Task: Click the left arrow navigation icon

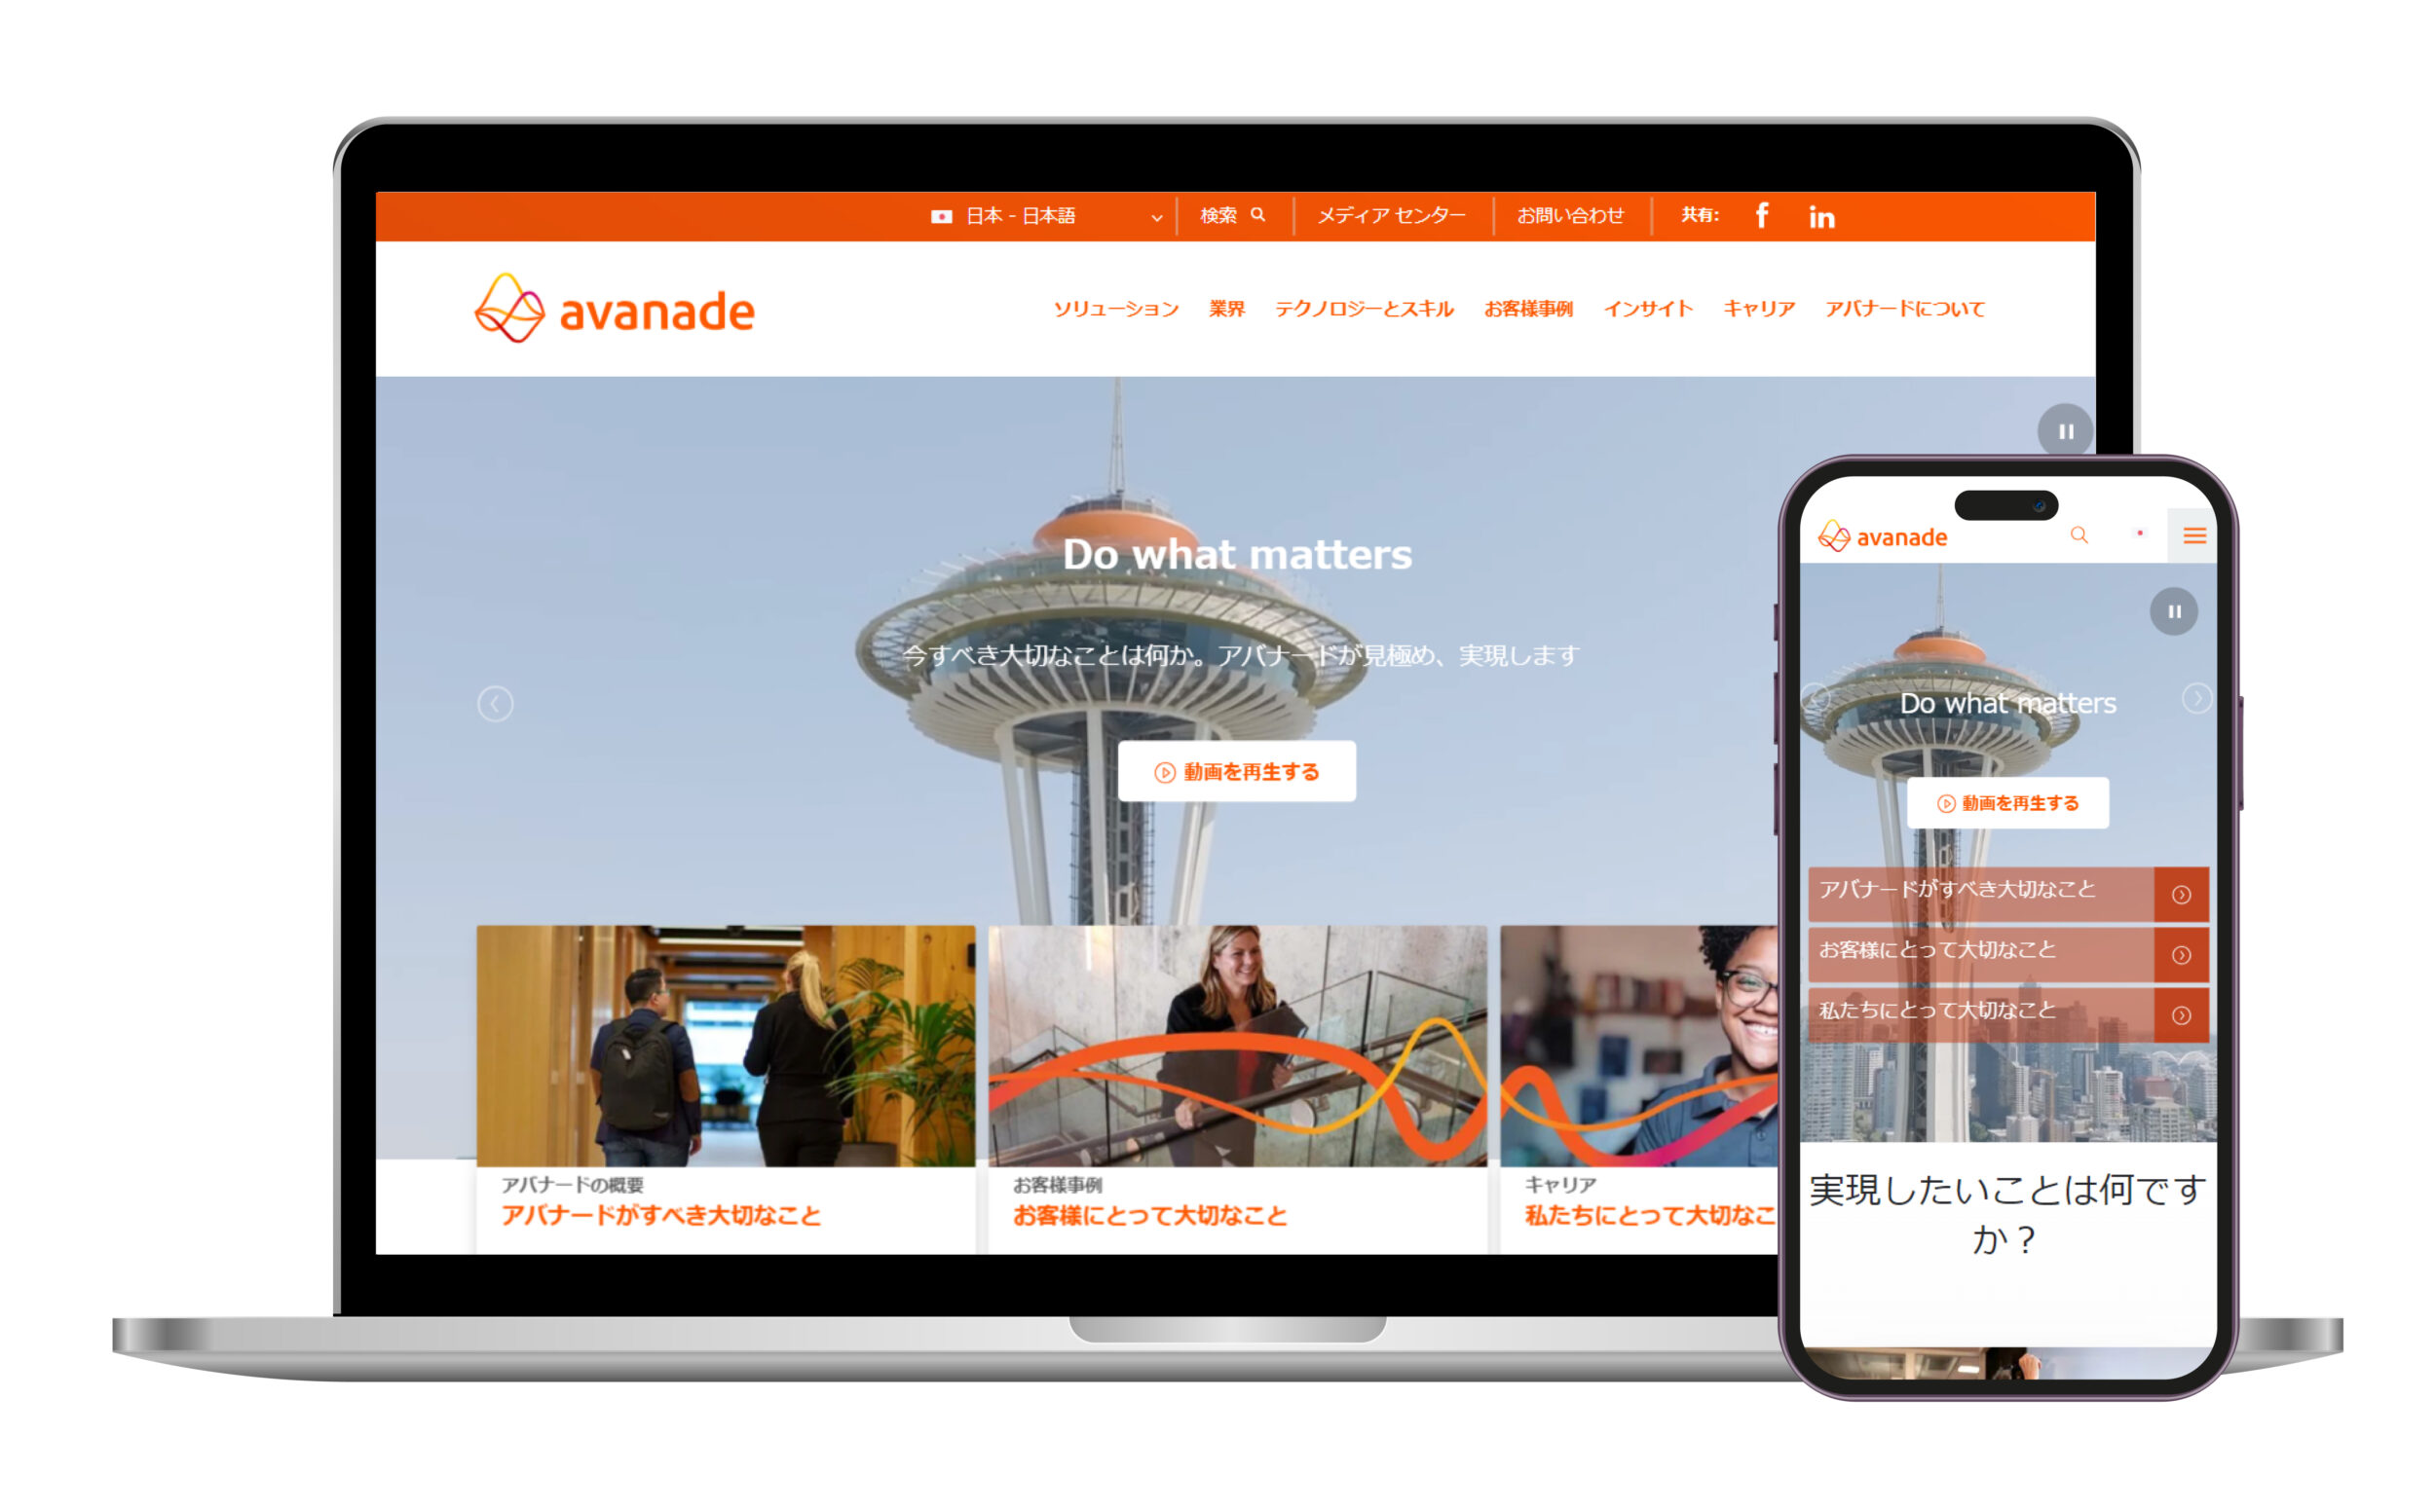Action: click(x=496, y=702)
